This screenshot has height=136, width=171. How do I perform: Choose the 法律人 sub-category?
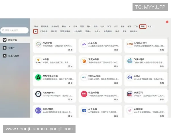tap(88, 31)
